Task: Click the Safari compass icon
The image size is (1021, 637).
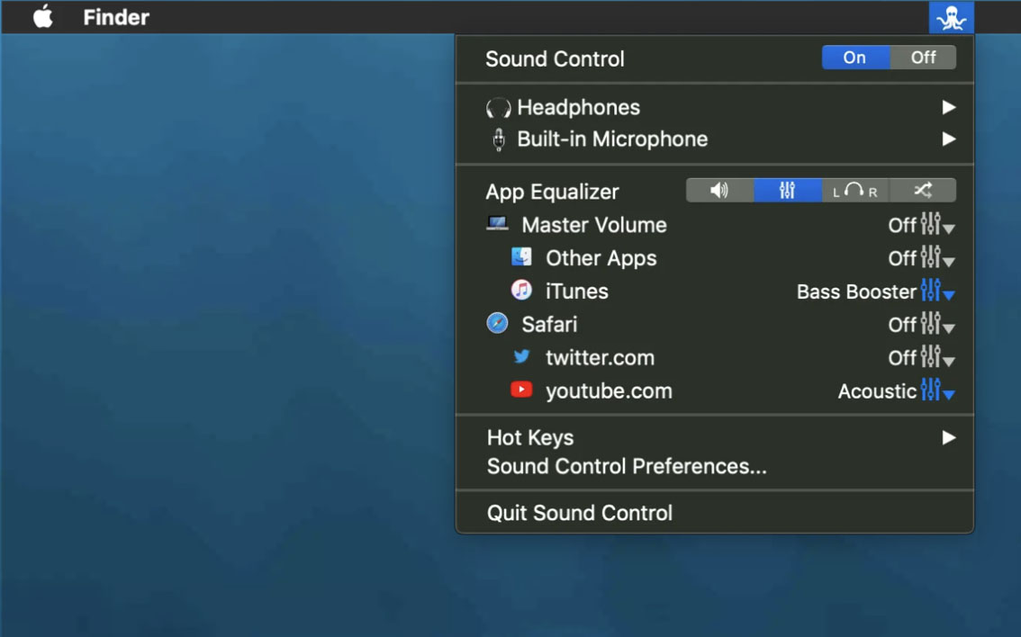Action: tap(497, 324)
